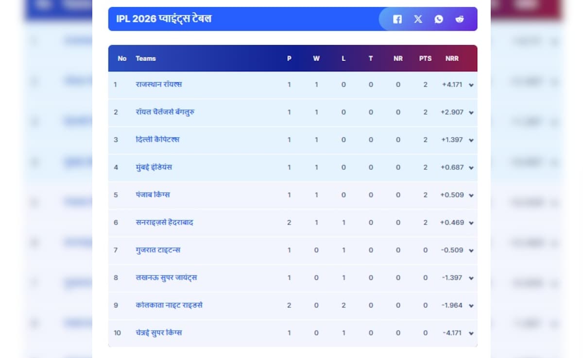Click the NRR column header
Image resolution: width=583 pixels, height=358 pixels.
pyautogui.click(x=452, y=58)
